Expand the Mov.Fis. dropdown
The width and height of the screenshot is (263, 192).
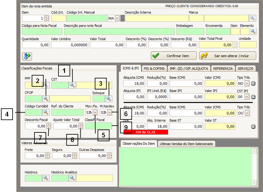[x=95, y=112]
